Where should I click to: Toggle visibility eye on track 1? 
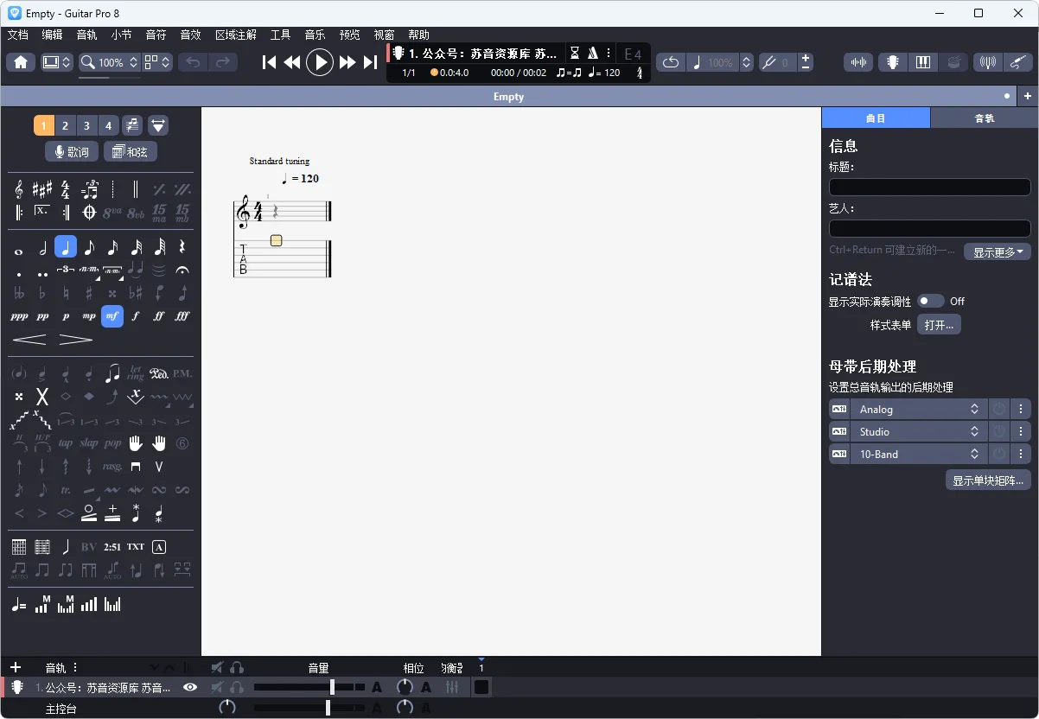pyautogui.click(x=189, y=687)
